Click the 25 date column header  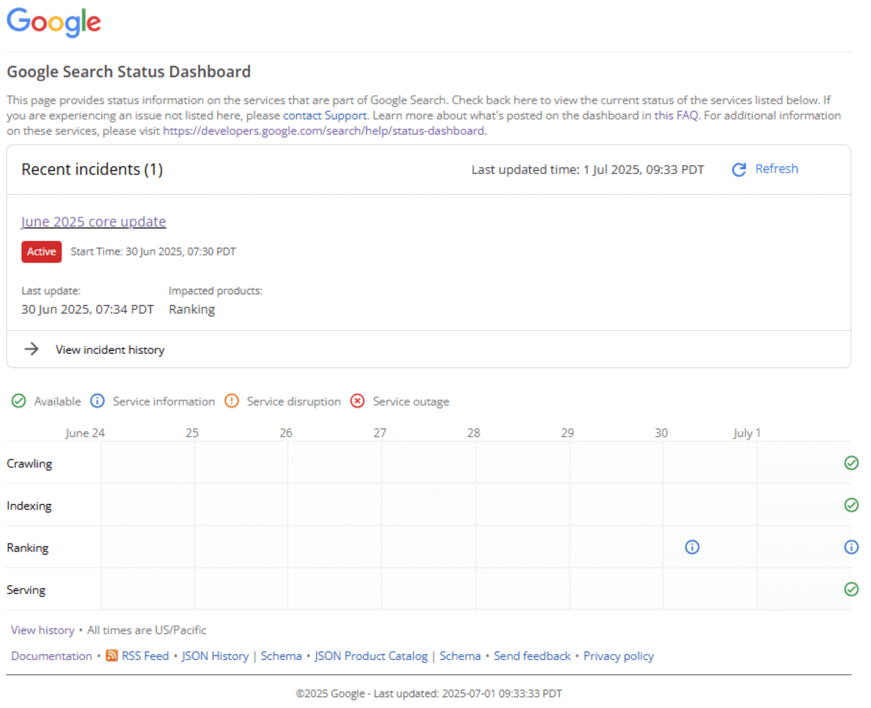coord(192,433)
